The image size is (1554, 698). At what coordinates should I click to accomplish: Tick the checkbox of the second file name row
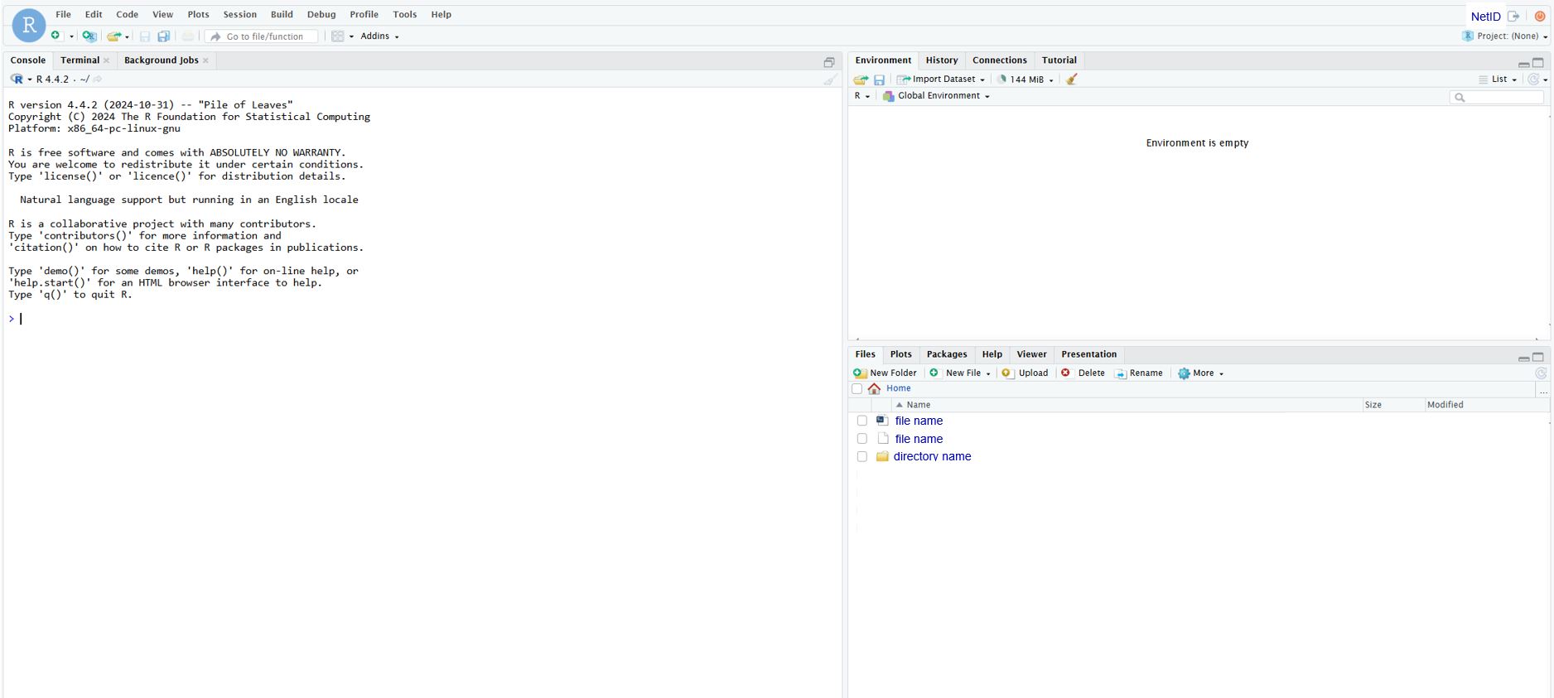[x=861, y=439]
